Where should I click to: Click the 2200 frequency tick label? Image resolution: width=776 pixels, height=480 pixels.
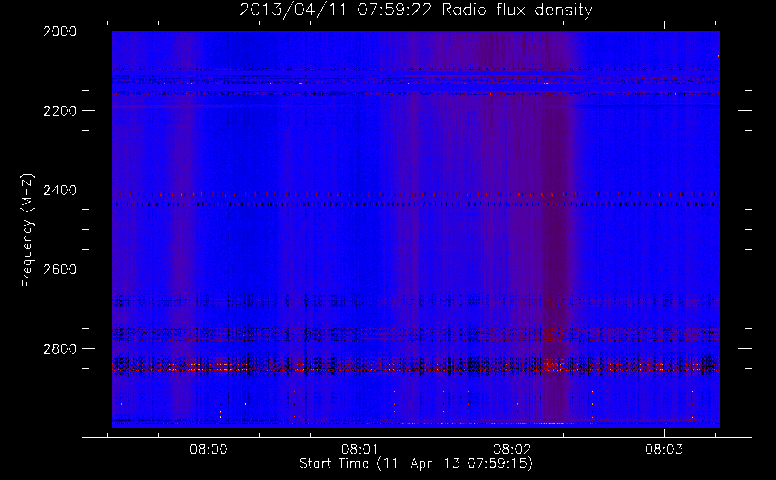(x=60, y=111)
